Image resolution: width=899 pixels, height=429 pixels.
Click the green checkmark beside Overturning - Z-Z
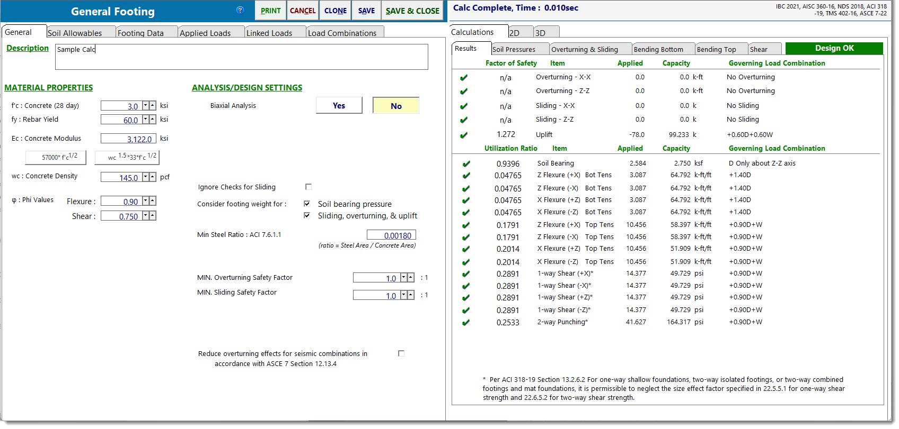[x=464, y=91]
